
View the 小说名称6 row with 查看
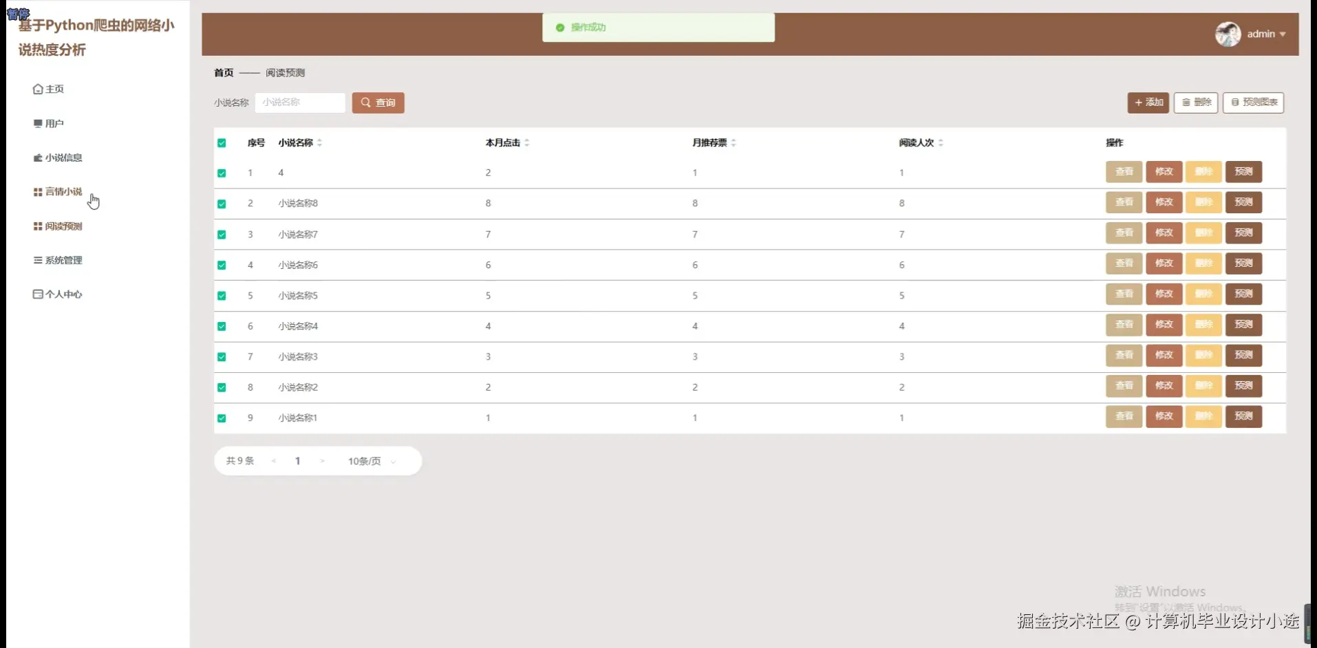(x=1124, y=263)
